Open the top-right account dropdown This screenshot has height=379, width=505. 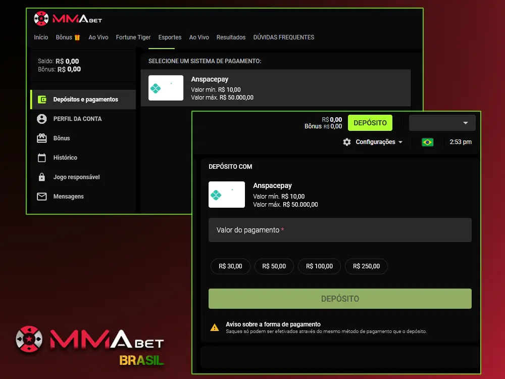pos(442,123)
